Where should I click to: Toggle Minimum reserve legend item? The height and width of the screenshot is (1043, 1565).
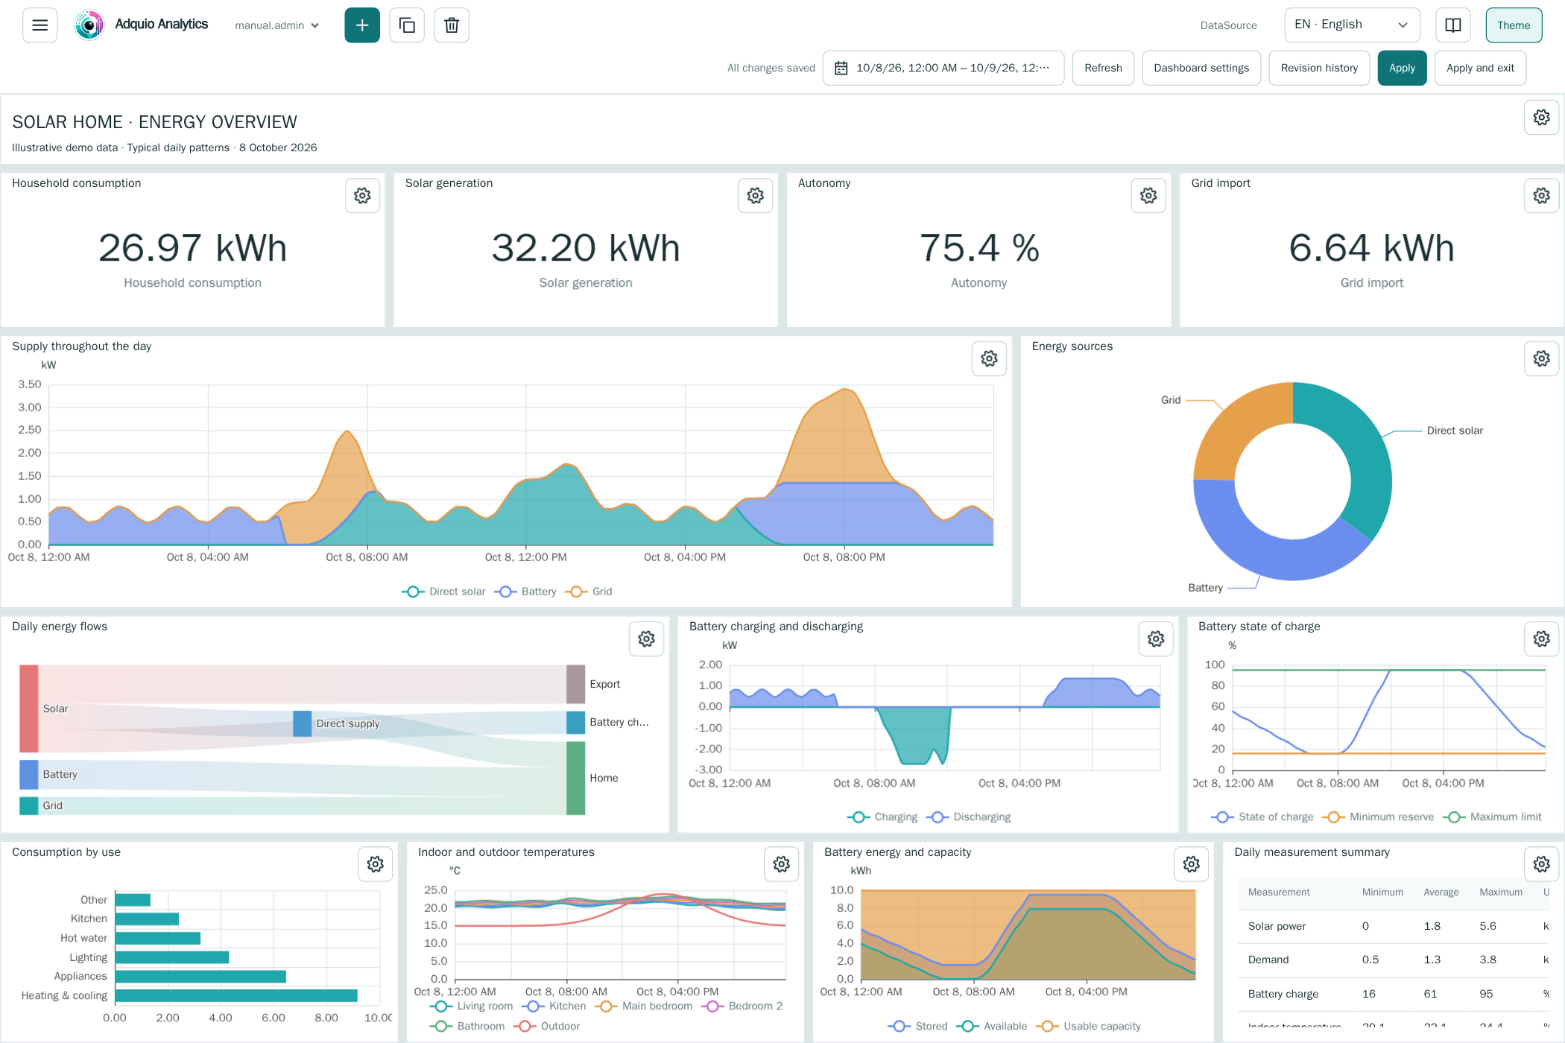click(1378, 817)
